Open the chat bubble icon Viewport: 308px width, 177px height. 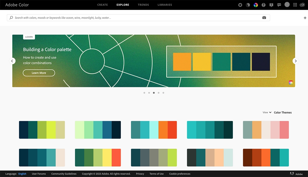click(279, 5)
